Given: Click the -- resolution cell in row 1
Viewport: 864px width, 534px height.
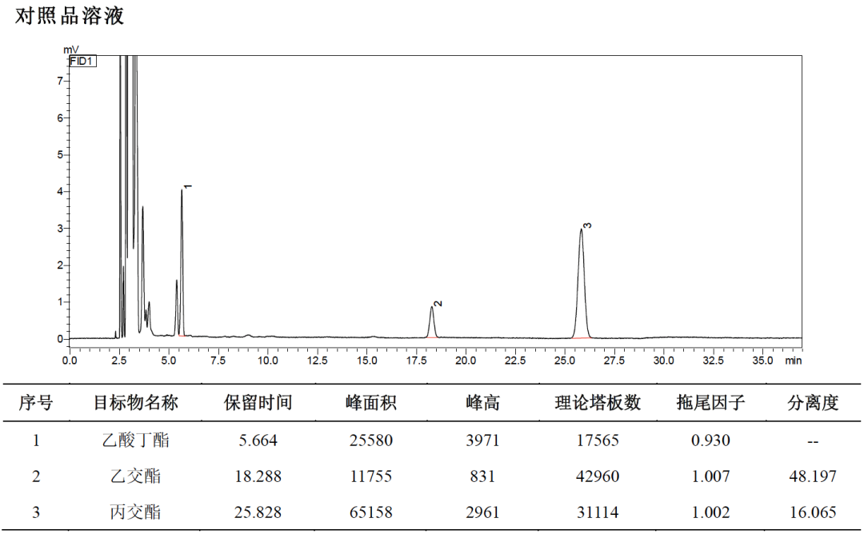Looking at the screenshot, I should pyautogui.click(x=813, y=441).
